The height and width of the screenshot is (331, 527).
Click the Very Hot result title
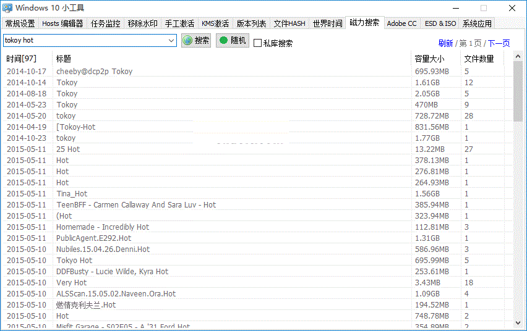(71, 282)
